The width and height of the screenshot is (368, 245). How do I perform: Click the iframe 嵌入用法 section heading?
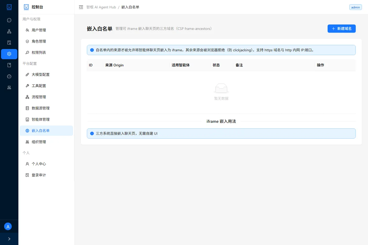tap(221, 121)
